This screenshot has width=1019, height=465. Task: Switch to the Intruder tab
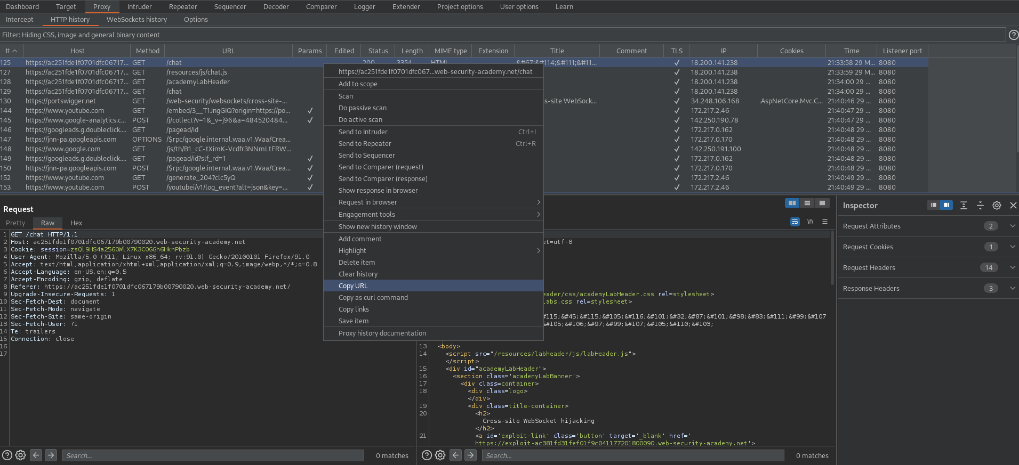click(140, 7)
